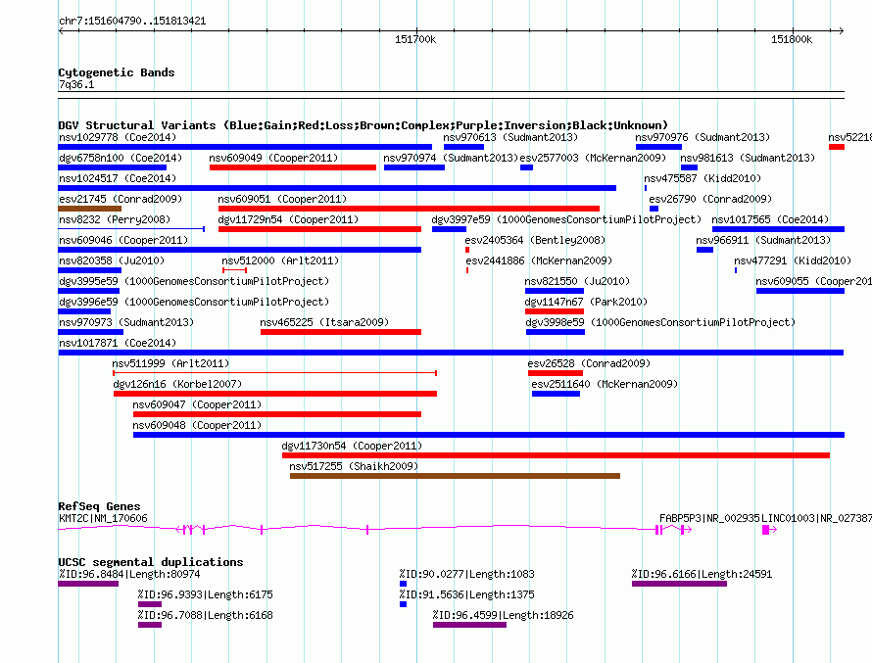Click nsv820358 (Ju2010) label

coord(112,260)
